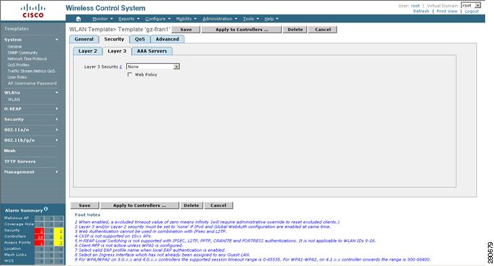The image size is (494, 266).
Task: Click bottom Apply to Controllers button
Action: coord(140,206)
